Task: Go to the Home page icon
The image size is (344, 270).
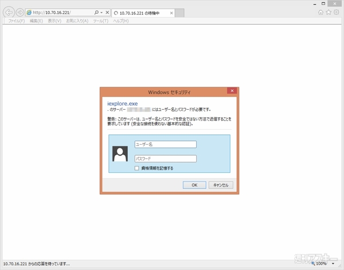Action: coord(320,12)
